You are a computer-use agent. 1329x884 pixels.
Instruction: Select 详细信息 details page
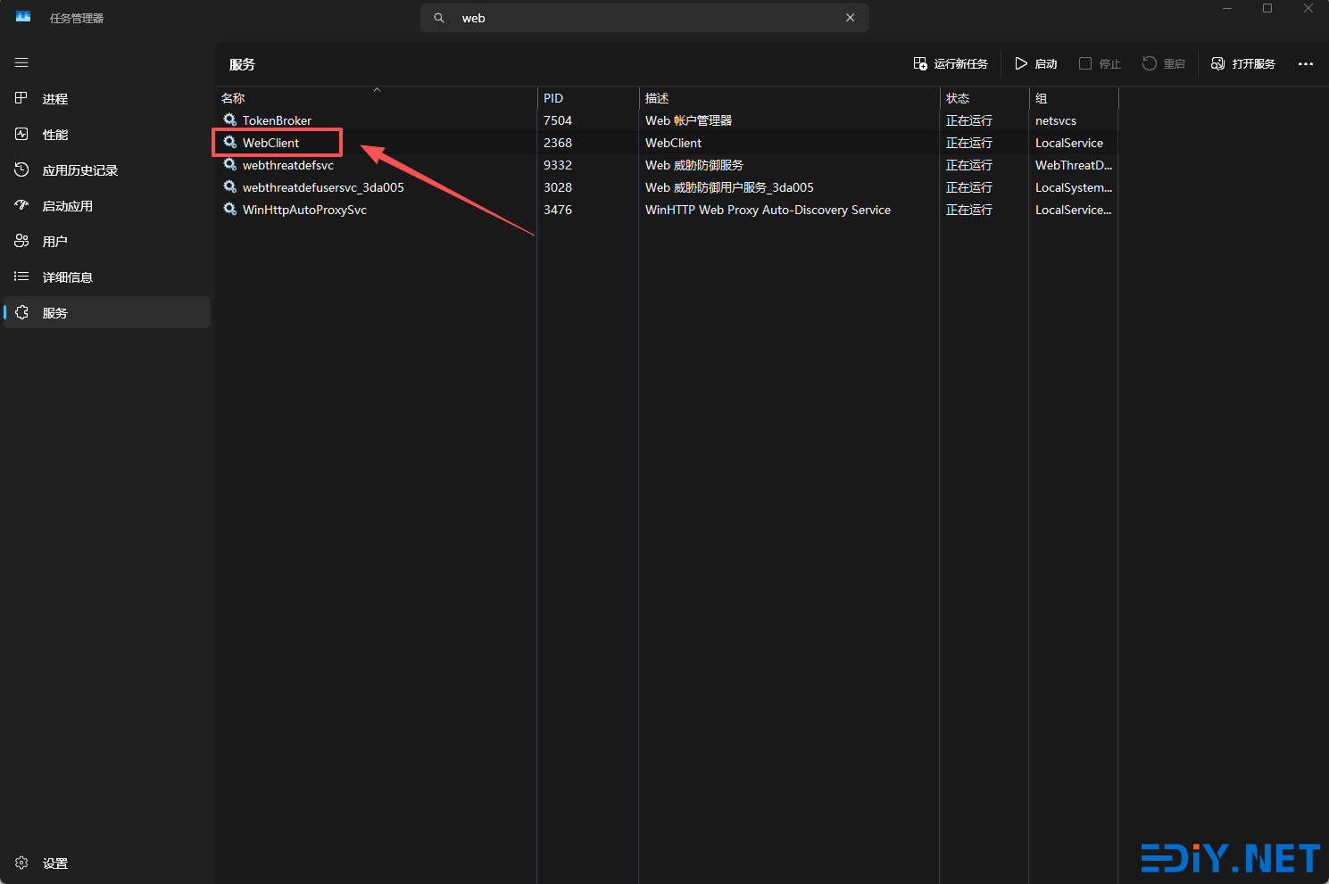(67, 277)
